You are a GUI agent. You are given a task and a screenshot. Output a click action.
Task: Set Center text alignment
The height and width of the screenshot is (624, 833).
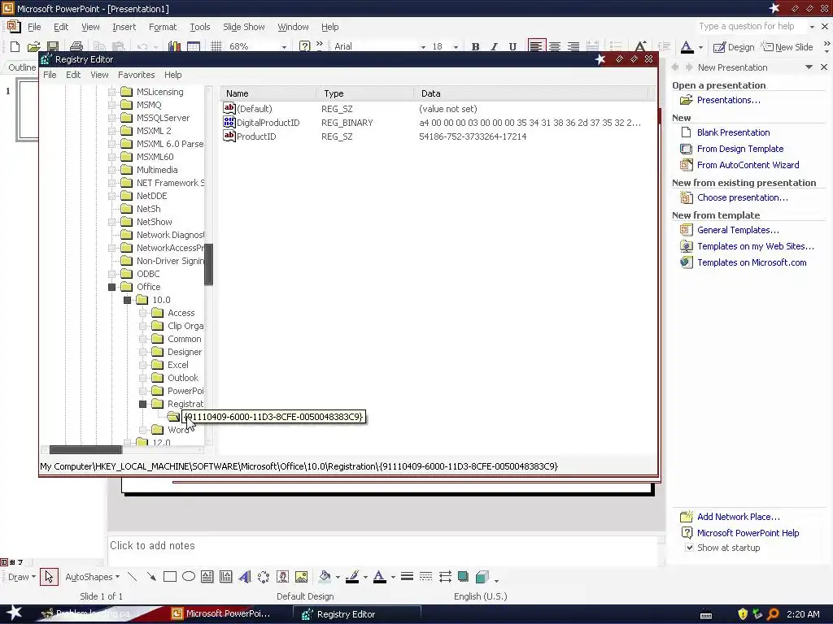coord(555,46)
